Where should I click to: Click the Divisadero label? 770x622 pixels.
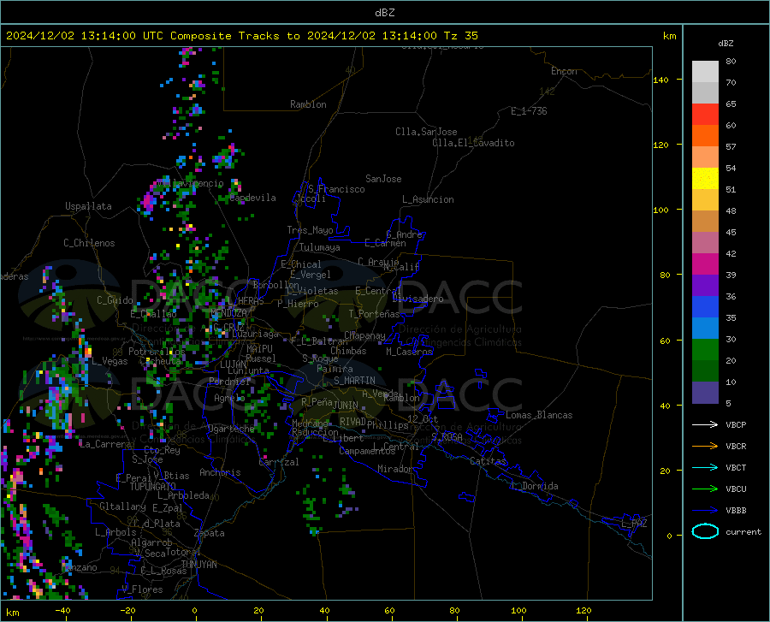[x=418, y=299]
